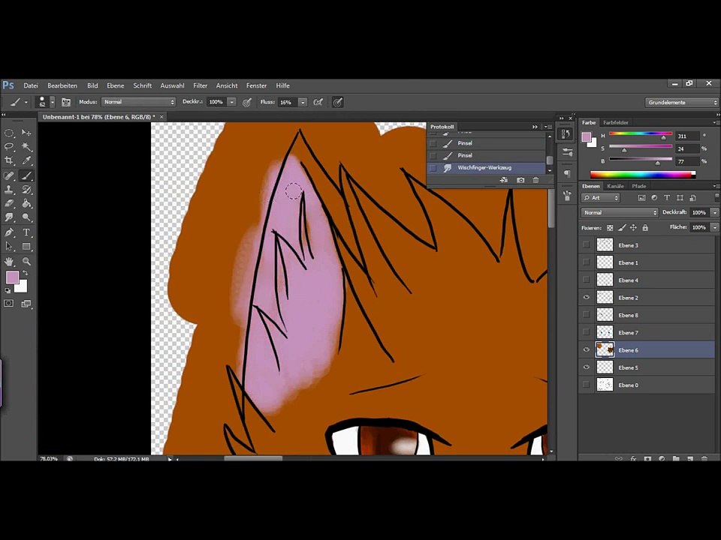Switch to the Kanäle tab
The image size is (721, 540).
615,186
